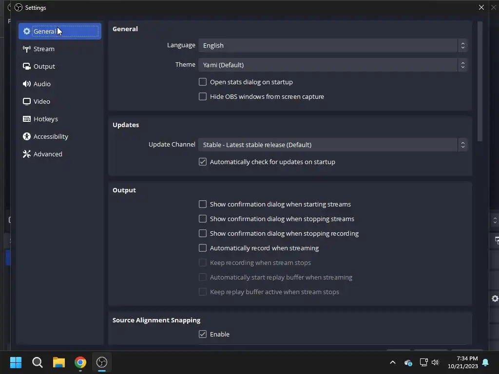Click the OBS Studio taskbar icon

pyautogui.click(x=102, y=362)
